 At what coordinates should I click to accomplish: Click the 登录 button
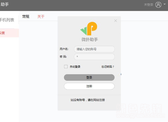pyautogui.click(x=89, y=77)
